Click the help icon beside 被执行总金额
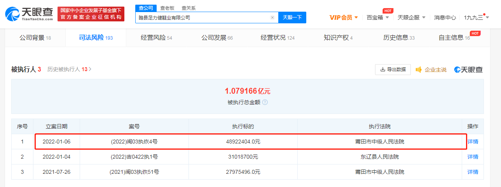The width and height of the screenshot is (501, 187). (x=265, y=102)
